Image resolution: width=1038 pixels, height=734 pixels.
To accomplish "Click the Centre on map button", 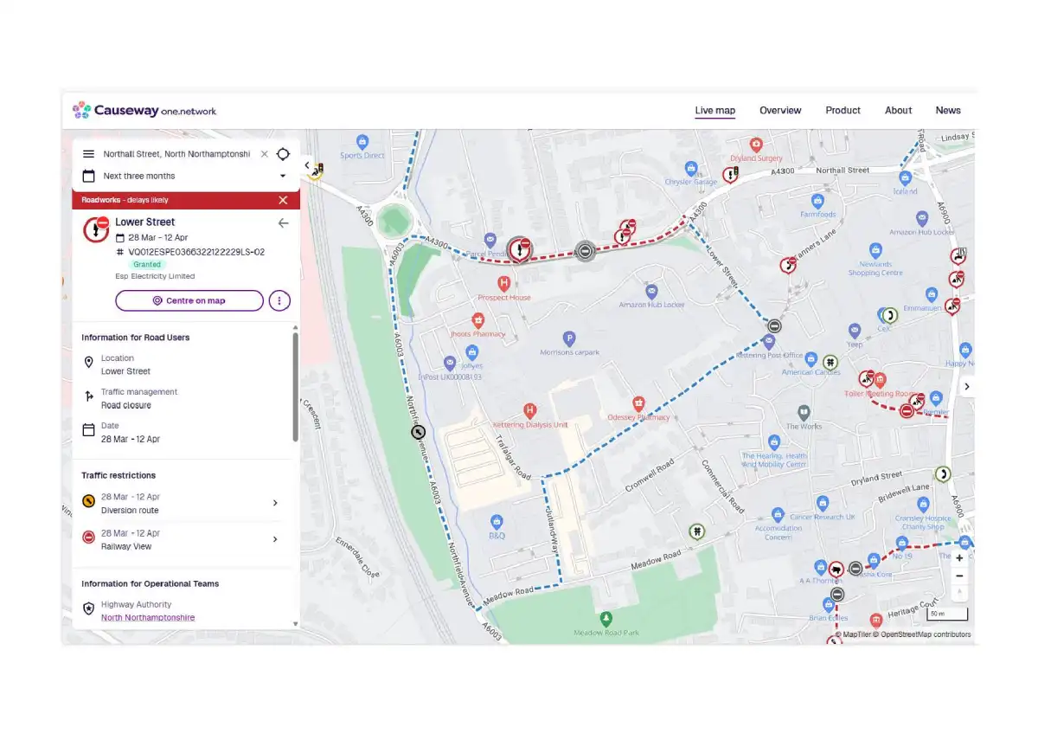I will click(x=189, y=300).
